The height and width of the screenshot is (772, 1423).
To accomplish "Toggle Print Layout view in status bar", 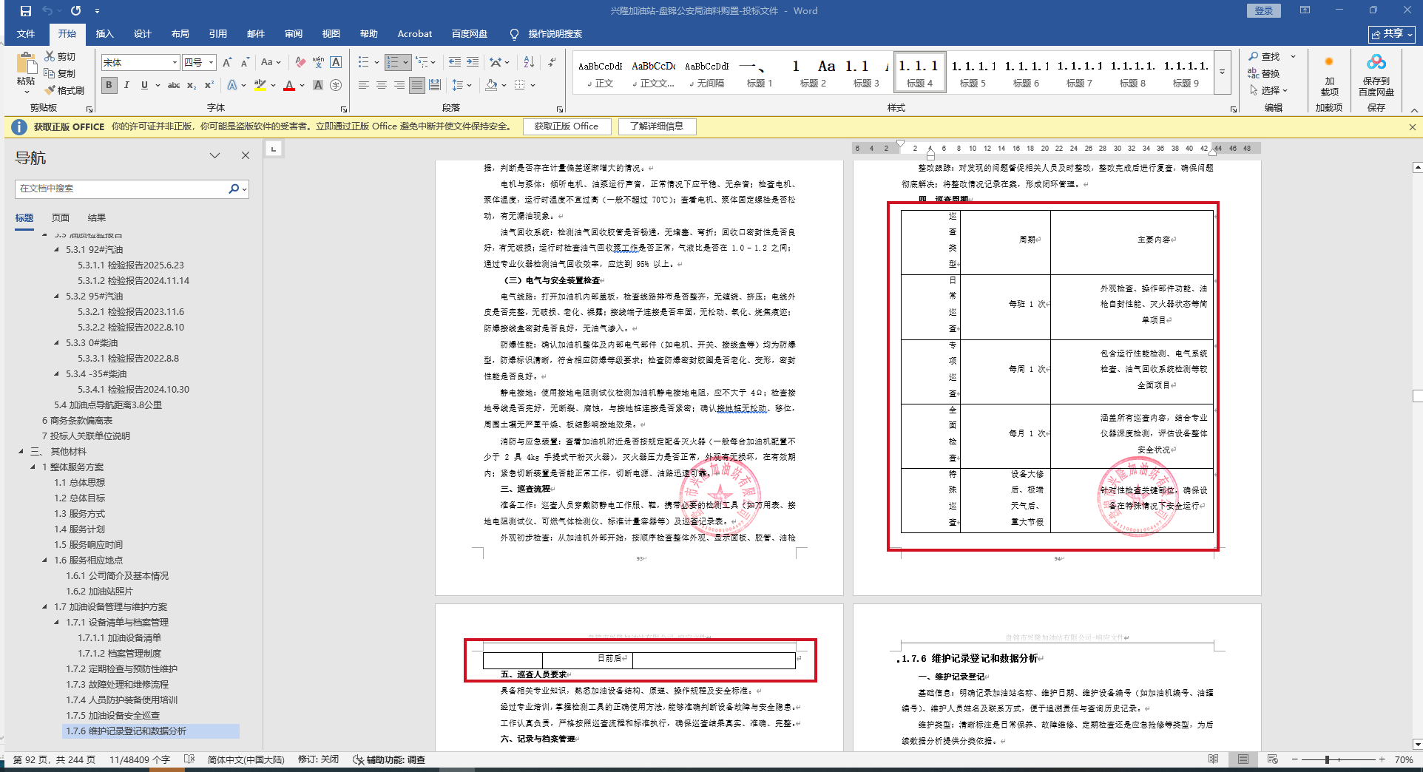I will point(1243,759).
